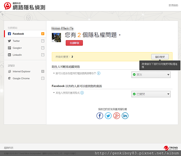Viewport: 181px width, 156px height.
Task: Click the text above the share icons
Action: tap(113, 109)
